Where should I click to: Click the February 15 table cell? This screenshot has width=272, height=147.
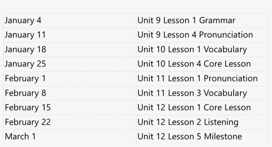[x=28, y=108]
